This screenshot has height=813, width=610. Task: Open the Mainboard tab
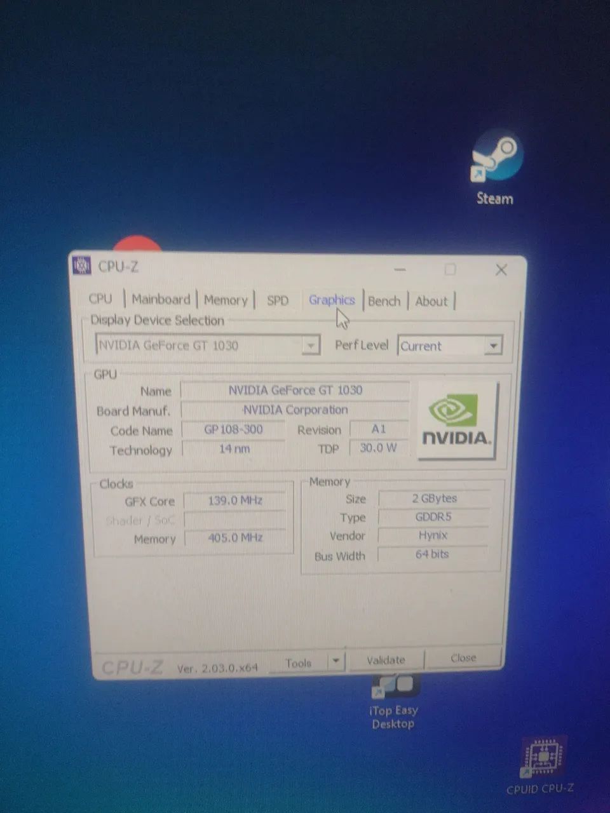pyautogui.click(x=160, y=299)
